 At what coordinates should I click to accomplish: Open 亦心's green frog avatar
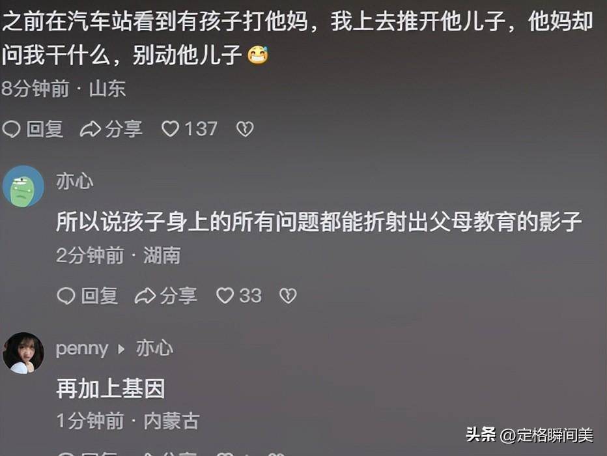(23, 186)
